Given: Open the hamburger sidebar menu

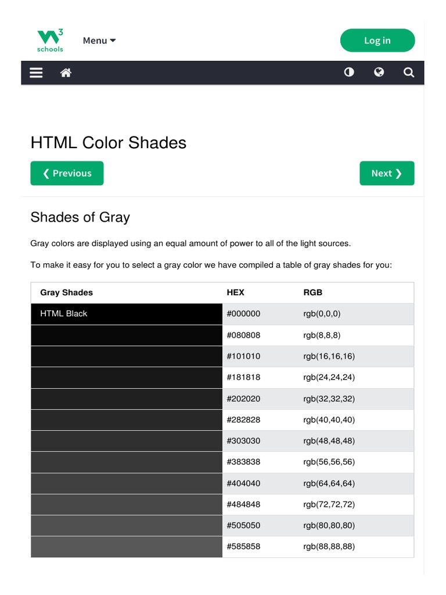Looking at the screenshot, I should coord(36,73).
